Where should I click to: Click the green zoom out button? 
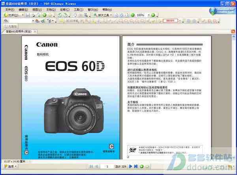pos(133,15)
